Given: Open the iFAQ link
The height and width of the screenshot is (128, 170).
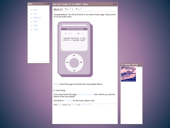Looking at the screenshot, I should 35,26.
